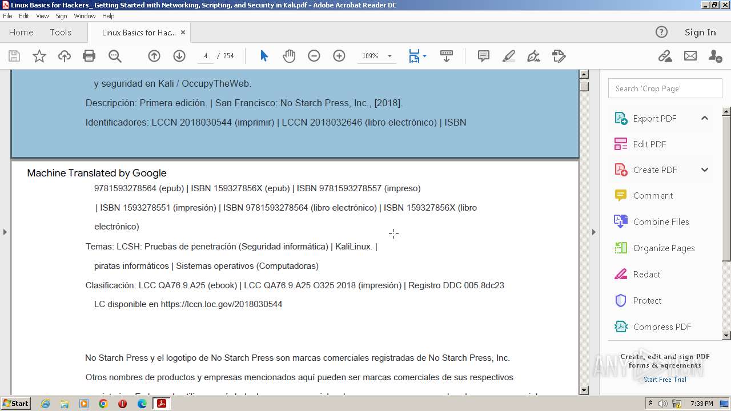Click the system tray volume icon
731x411 pixels.
[x=663, y=404]
